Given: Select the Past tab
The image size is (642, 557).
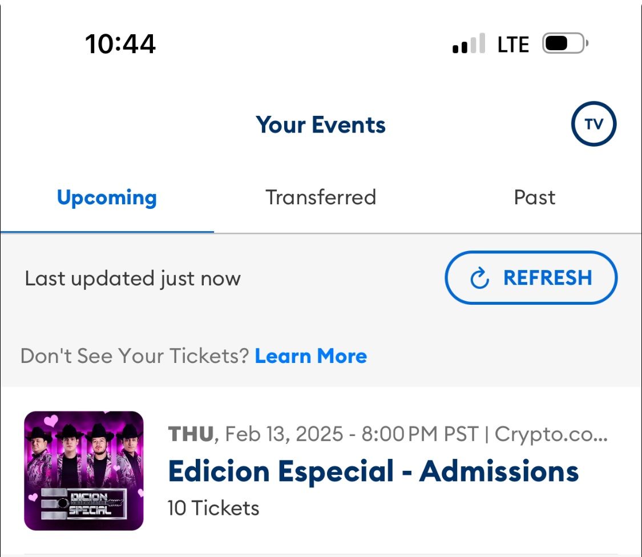Looking at the screenshot, I should coord(534,197).
